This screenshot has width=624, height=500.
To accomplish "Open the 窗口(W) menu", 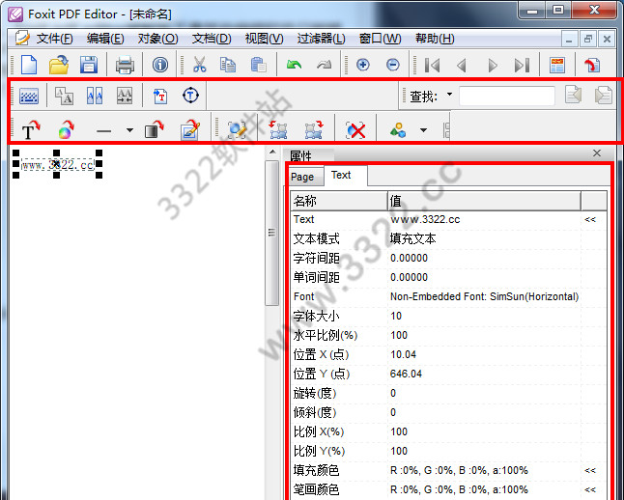I will click(380, 39).
